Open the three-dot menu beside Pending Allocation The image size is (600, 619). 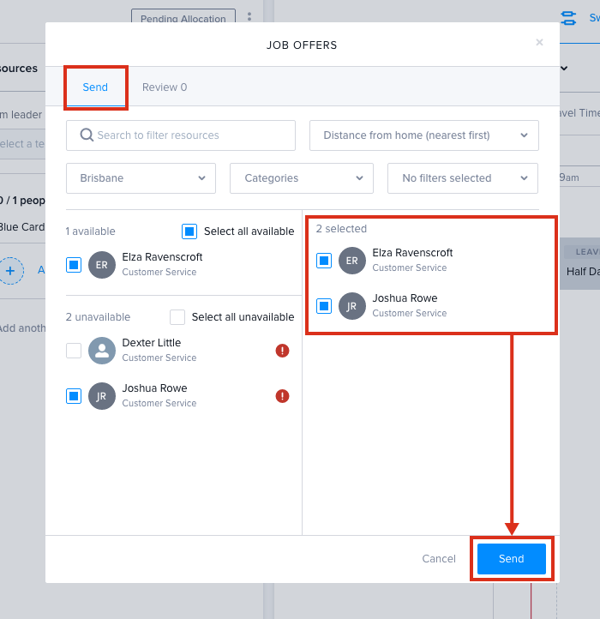(249, 17)
